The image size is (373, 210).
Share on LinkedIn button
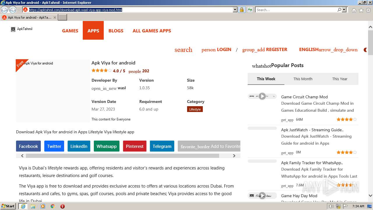[79, 146]
